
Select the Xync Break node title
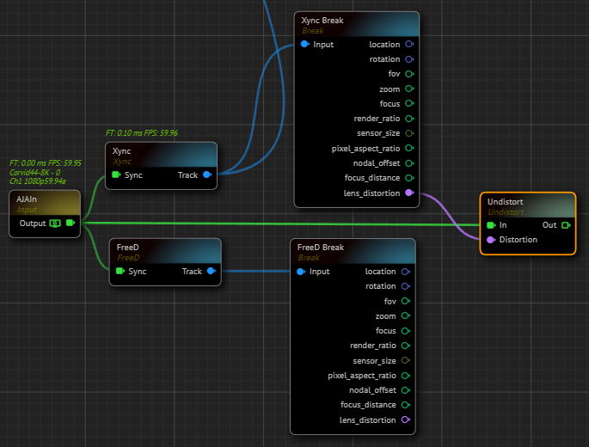pos(322,20)
